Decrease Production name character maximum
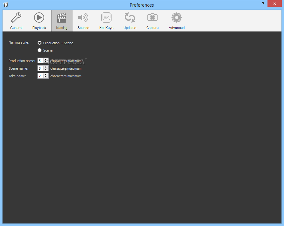284x226 pixels. pyautogui.click(x=46, y=62)
